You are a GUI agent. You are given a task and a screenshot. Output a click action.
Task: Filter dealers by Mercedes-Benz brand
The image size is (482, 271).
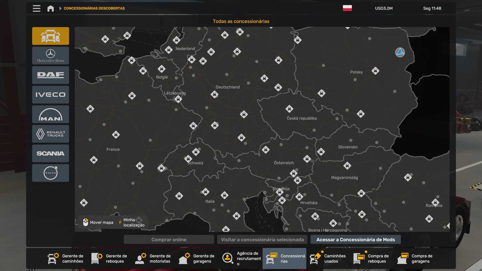(50, 55)
